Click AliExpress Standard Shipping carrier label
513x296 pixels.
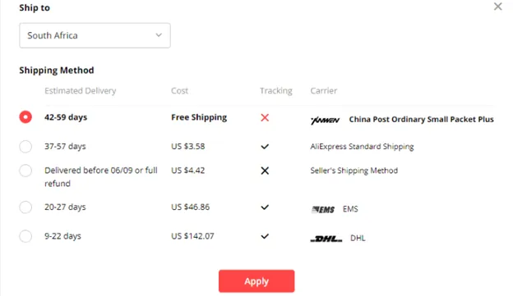coord(362,147)
